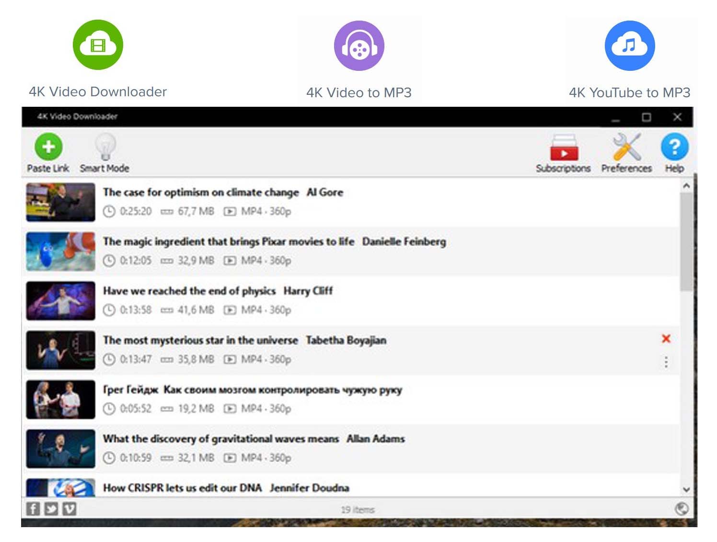Click the globe icon in the status bar
The height and width of the screenshot is (542, 717).
(x=682, y=508)
